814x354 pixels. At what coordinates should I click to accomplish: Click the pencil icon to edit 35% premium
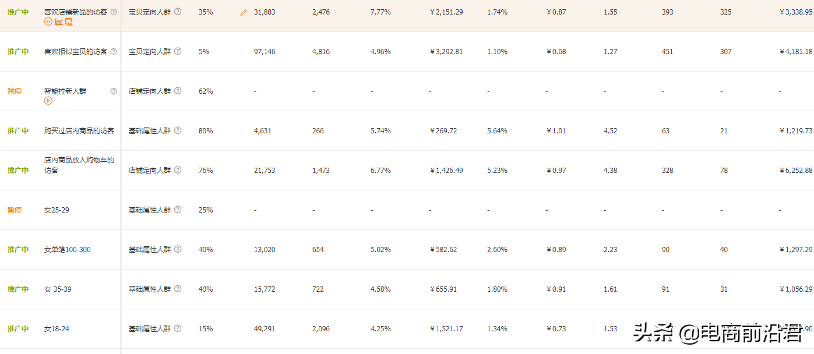coord(244,12)
